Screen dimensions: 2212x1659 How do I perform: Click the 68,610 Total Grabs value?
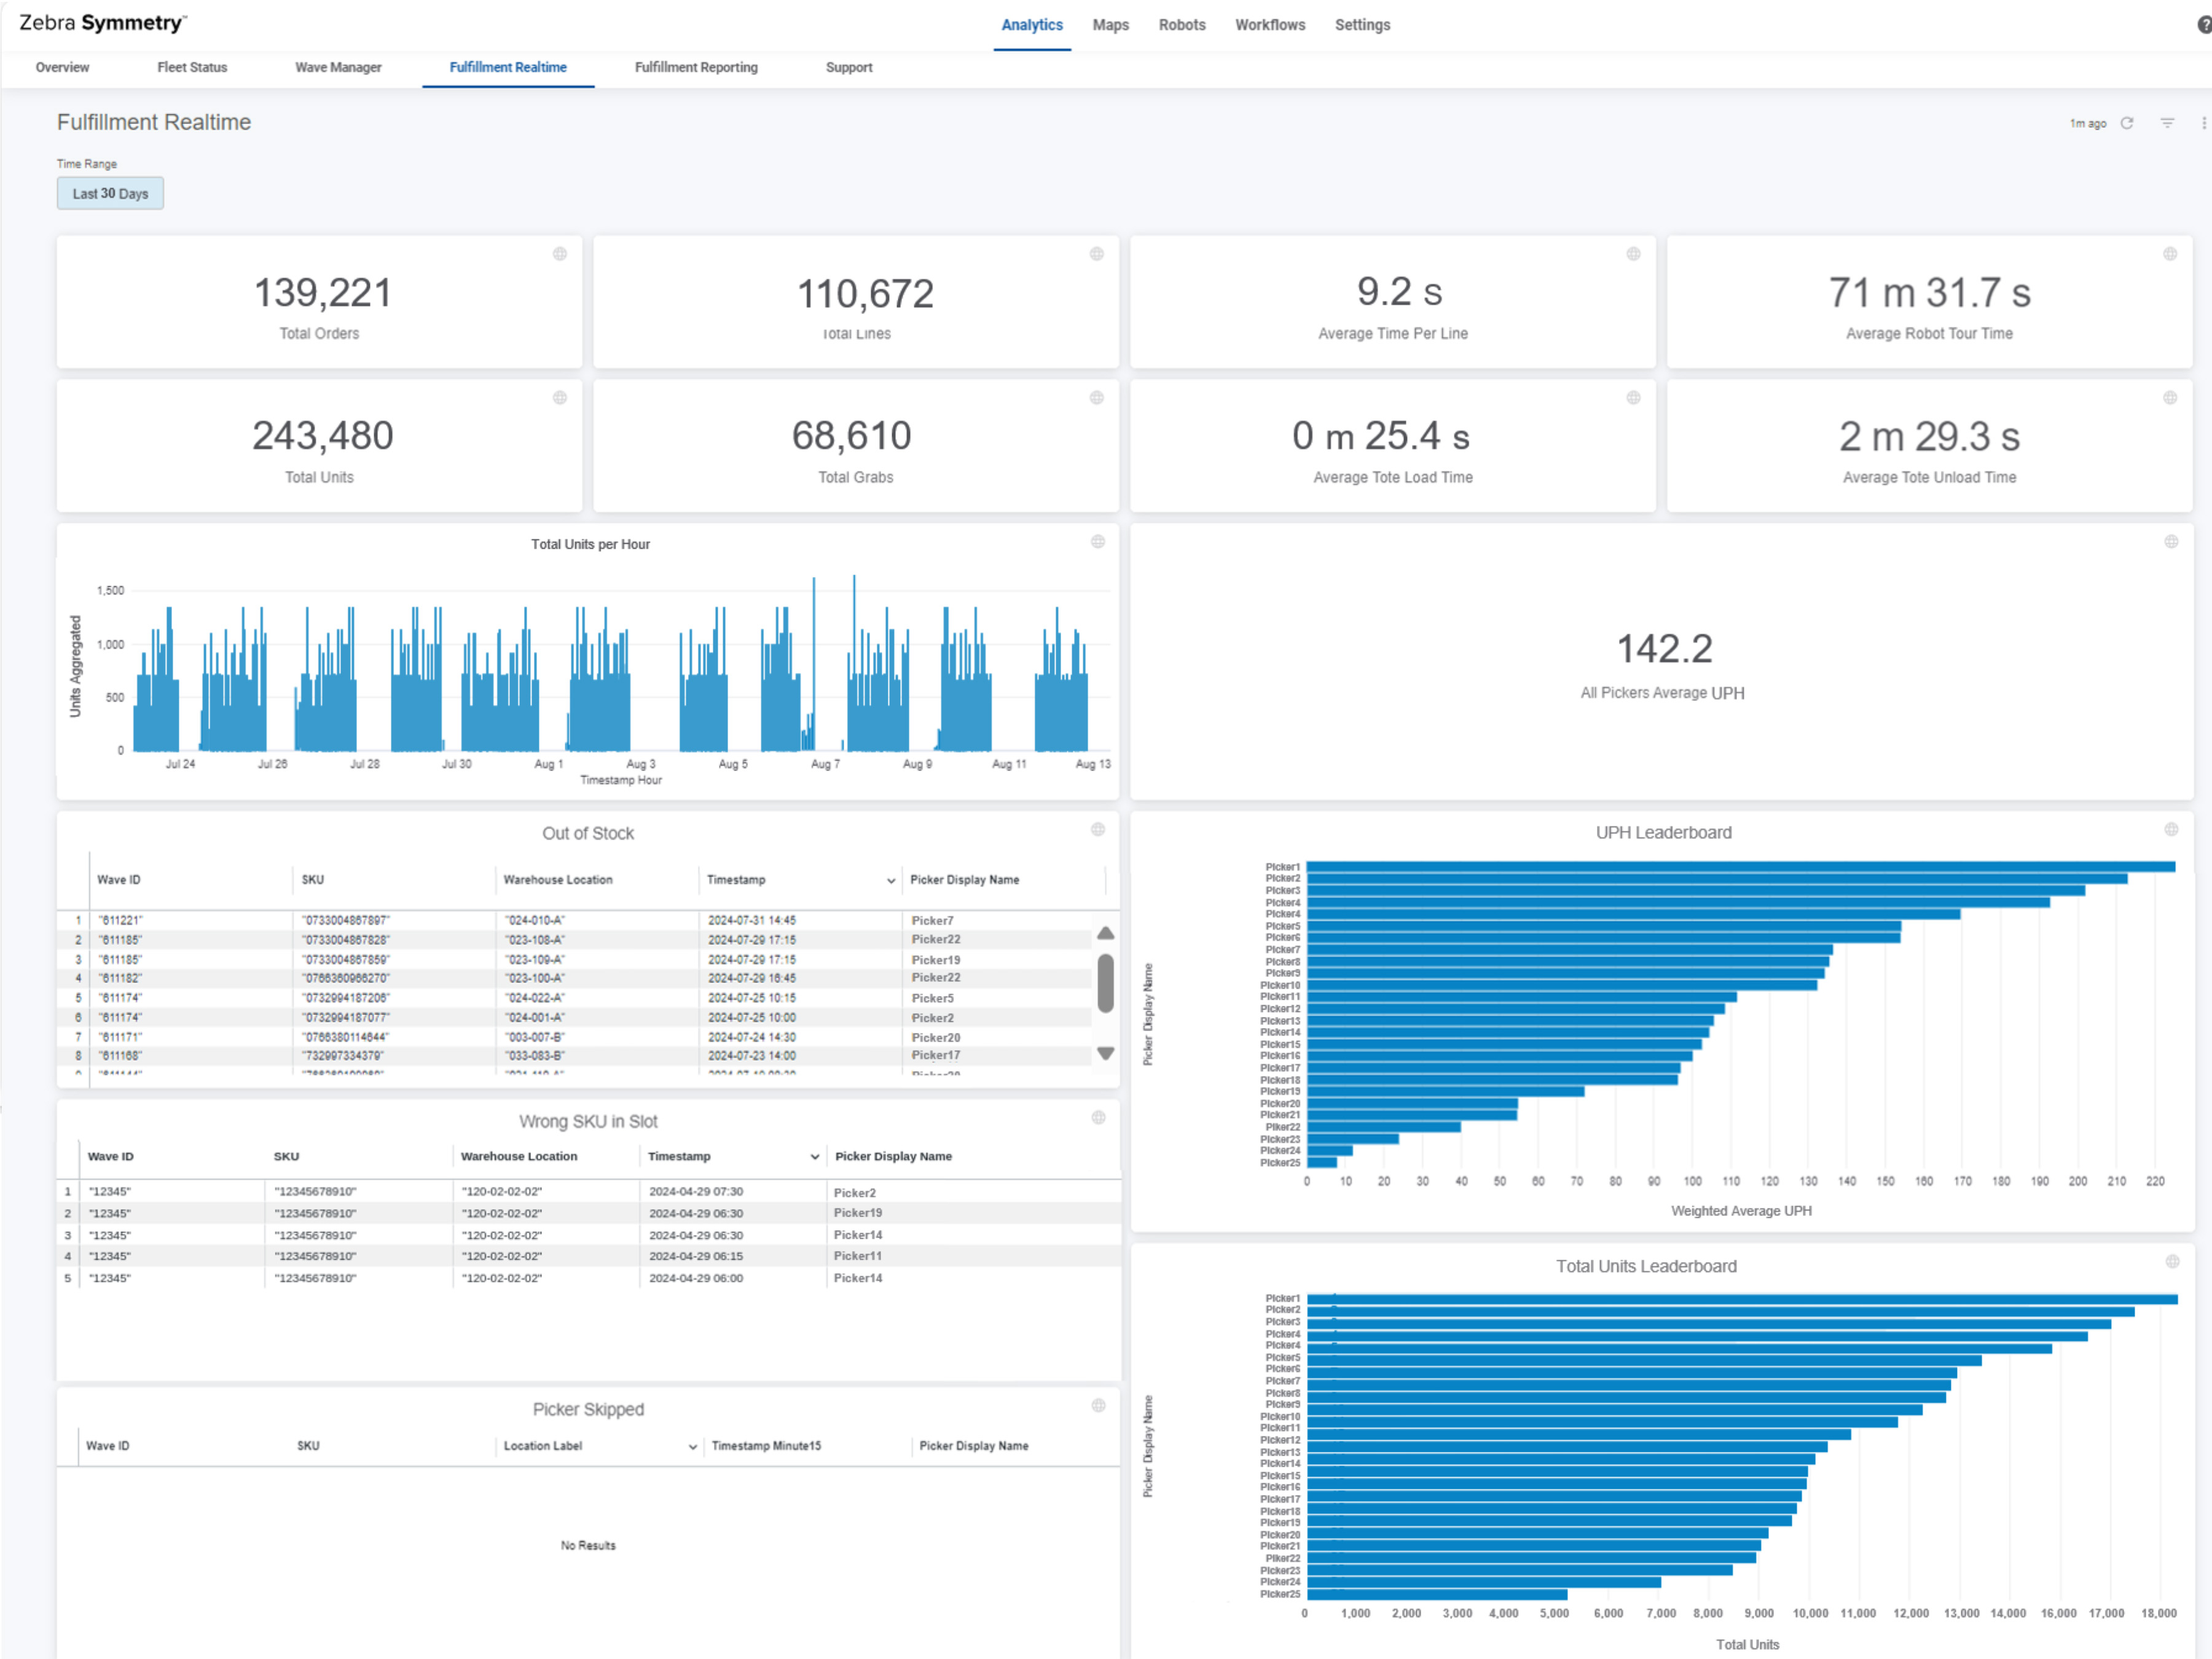coord(852,436)
